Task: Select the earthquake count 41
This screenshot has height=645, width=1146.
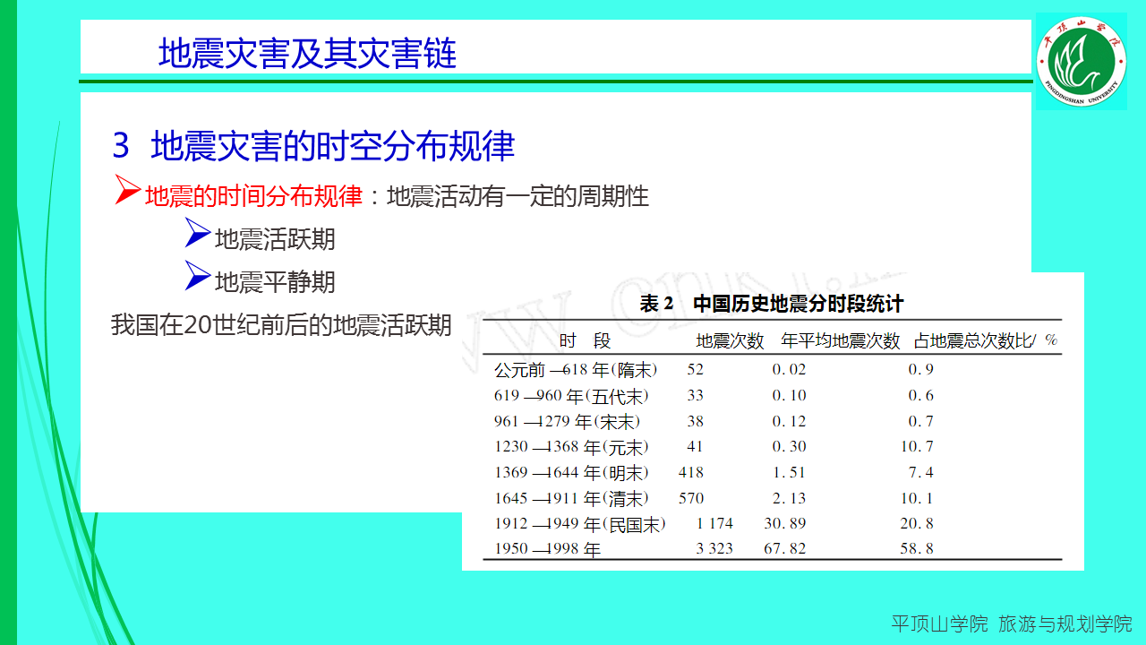Action: tap(696, 446)
